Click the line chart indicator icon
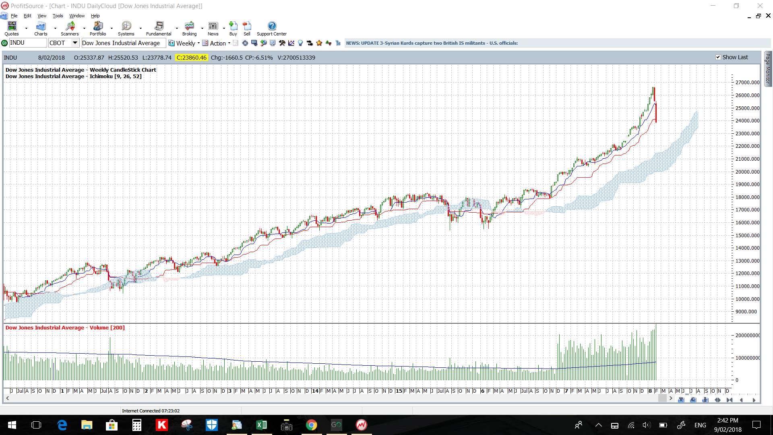Screen dimensions: 773x435 coord(291,43)
